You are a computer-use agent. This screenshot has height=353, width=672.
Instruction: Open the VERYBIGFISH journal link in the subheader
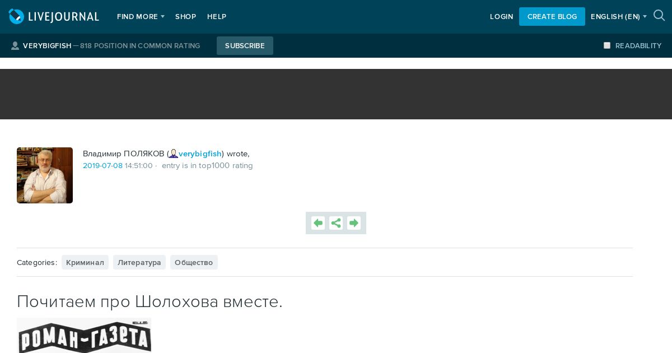point(47,46)
